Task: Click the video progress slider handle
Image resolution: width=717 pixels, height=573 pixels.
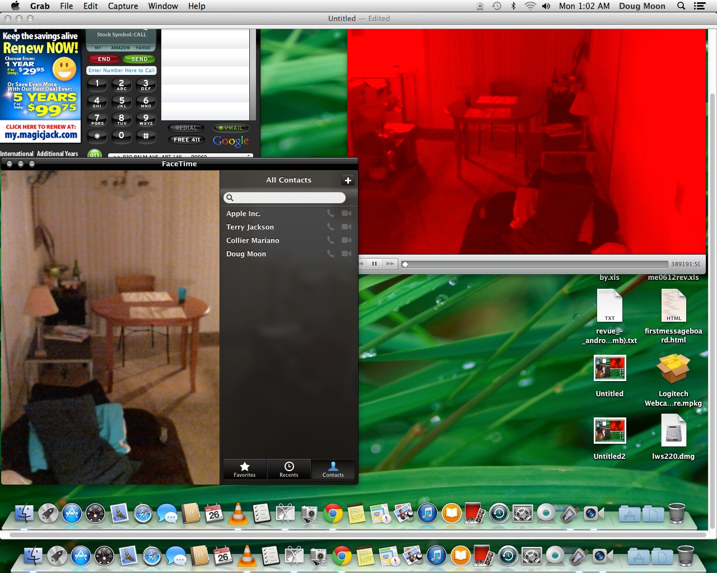Action: click(405, 264)
